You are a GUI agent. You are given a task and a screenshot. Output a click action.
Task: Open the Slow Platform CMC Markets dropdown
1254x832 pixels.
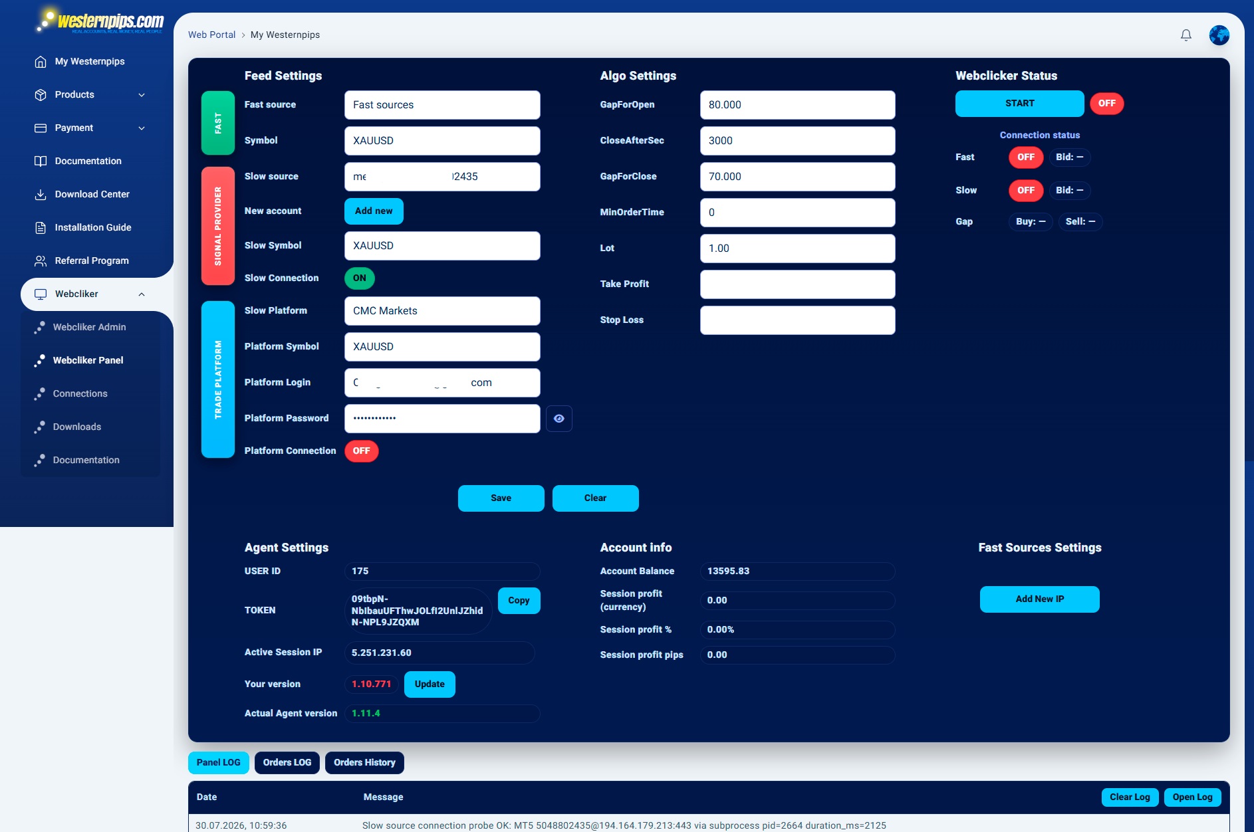pos(442,311)
